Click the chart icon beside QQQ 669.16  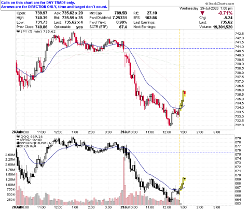point(18,137)
